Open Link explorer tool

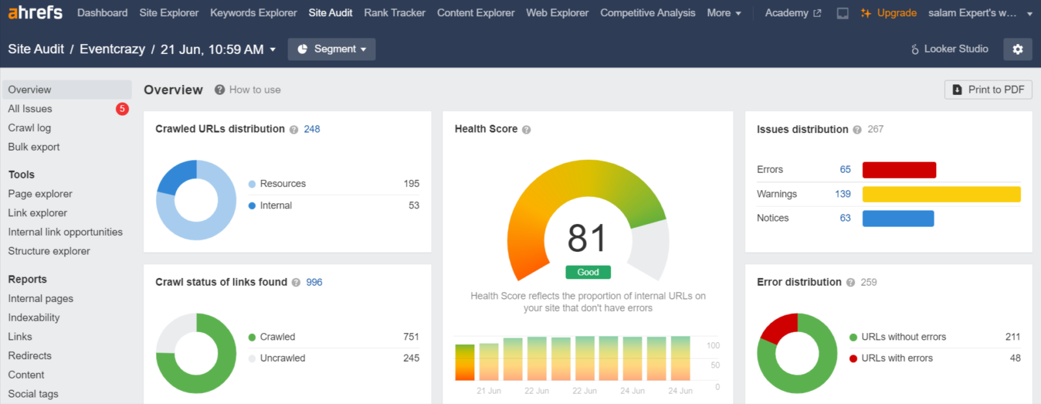pyautogui.click(x=38, y=213)
